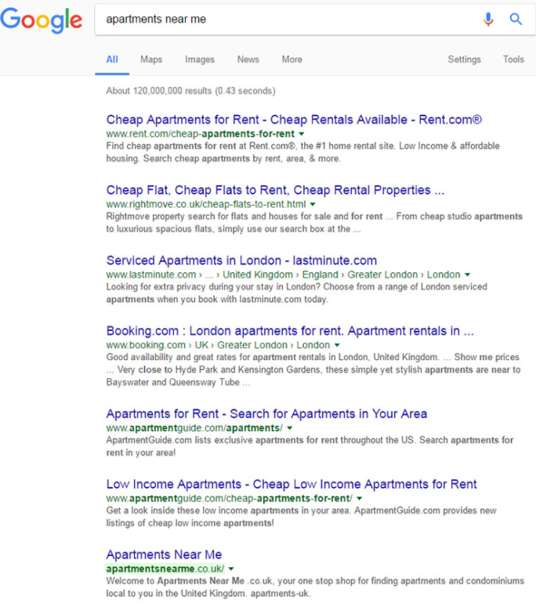Open the More search categories menu
The width and height of the screenshot is (536, 604).
292,60
